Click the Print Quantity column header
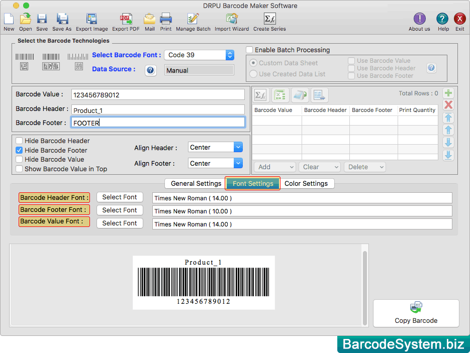Image resolution: width=470 pixels, height=353 pixels. pos(417,110)
